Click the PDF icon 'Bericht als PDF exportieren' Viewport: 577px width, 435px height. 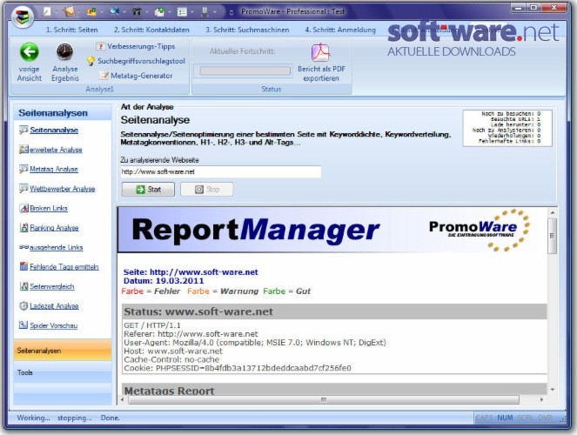click(x=321, y=53)
